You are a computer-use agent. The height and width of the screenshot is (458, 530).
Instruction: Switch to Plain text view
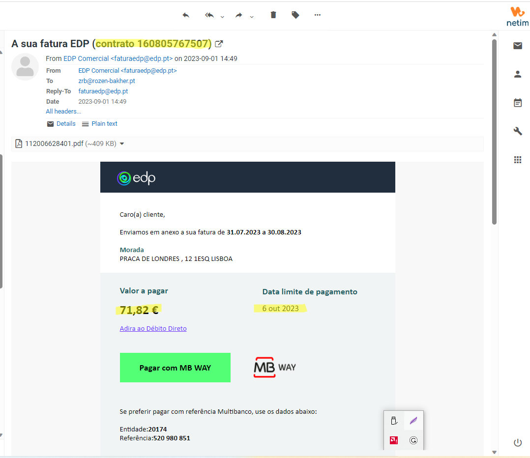pyautogui.click(x=99, y=124)
